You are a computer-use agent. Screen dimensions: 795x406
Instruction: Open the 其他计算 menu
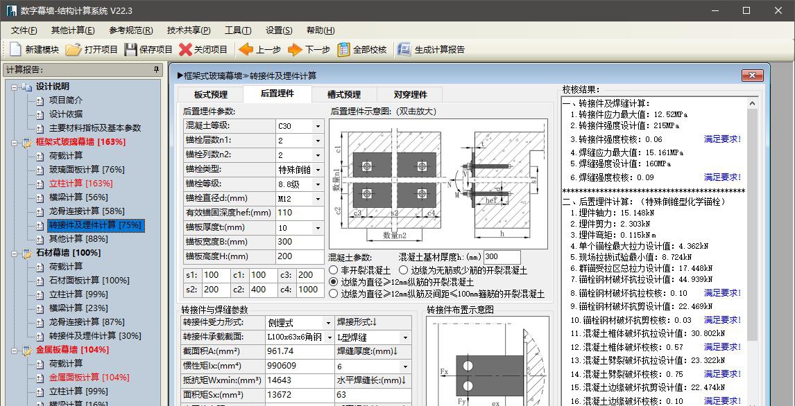click(x=72, y=30)
